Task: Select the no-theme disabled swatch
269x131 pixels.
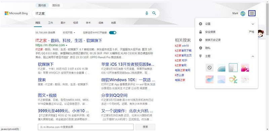Action: pyautogui.click(x=209, y=68)
